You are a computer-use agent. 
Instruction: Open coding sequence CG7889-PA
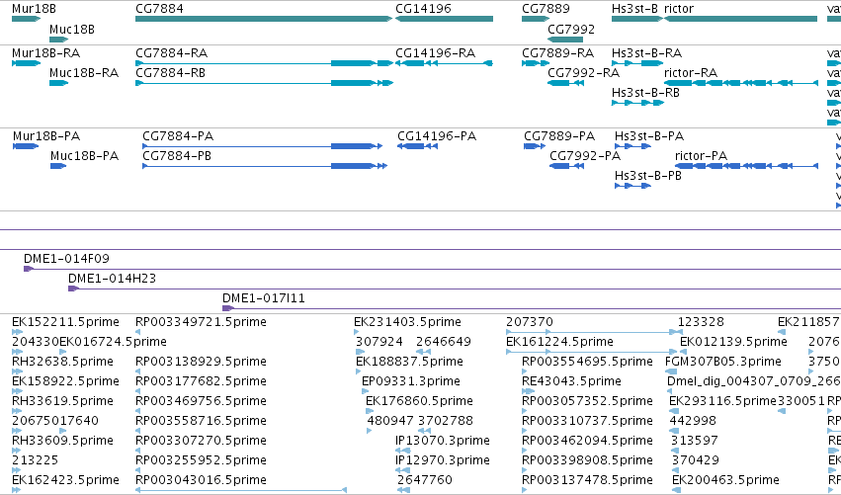[559, 136]
